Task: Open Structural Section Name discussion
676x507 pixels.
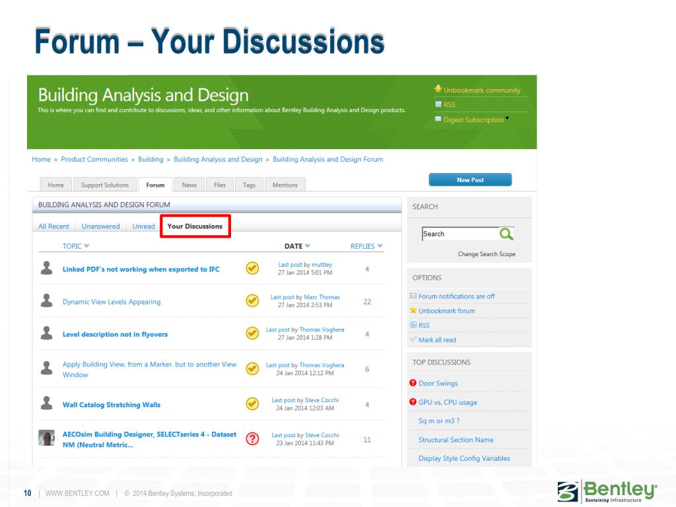Action: [x=456, y=440]
